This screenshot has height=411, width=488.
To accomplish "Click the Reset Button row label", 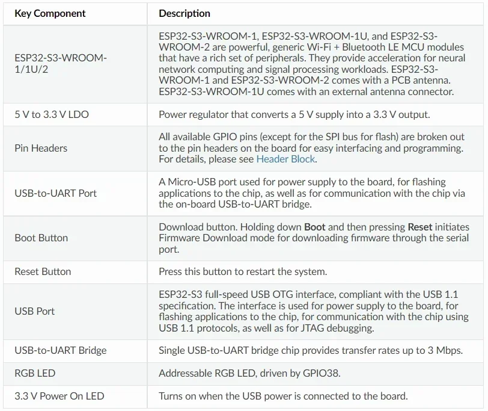I will click(x=43, y=271).
